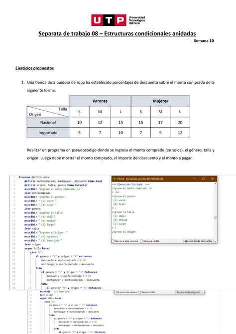Click the PSeInt console scrollbar thumb
This screenshot has height=334, width=236.
(x=215, y=217)
